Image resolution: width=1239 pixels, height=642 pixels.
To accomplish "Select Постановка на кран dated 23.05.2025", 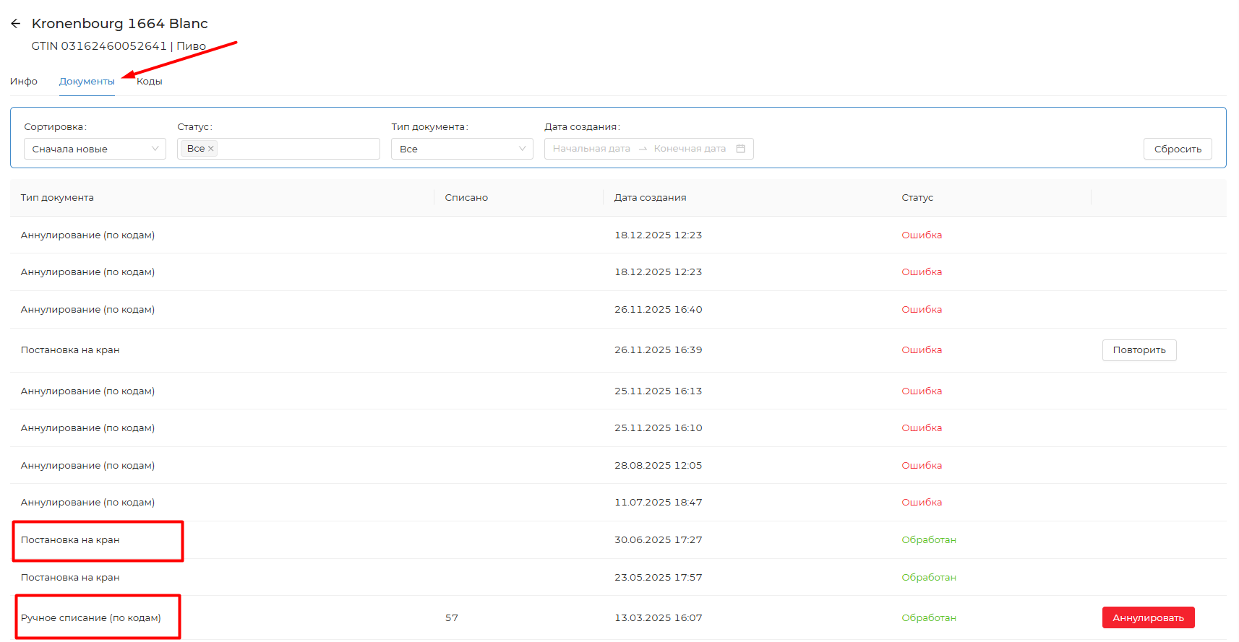I will click(x=70, y=578).
